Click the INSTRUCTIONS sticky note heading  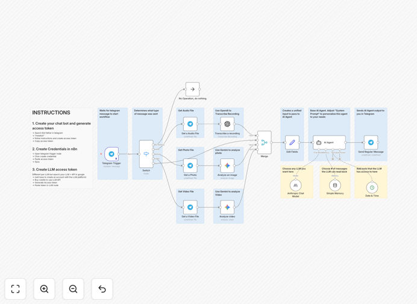(51, 113)
